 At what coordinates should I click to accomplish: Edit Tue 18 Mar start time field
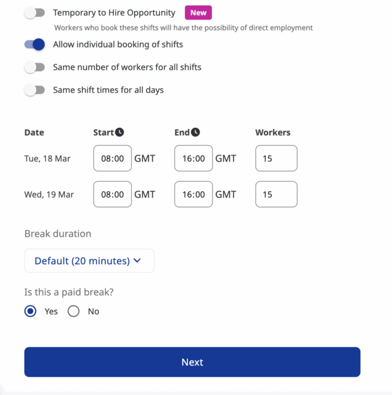[112, 158]
